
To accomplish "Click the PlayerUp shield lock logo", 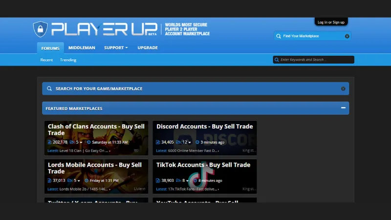I will click(x=40, y=29).
